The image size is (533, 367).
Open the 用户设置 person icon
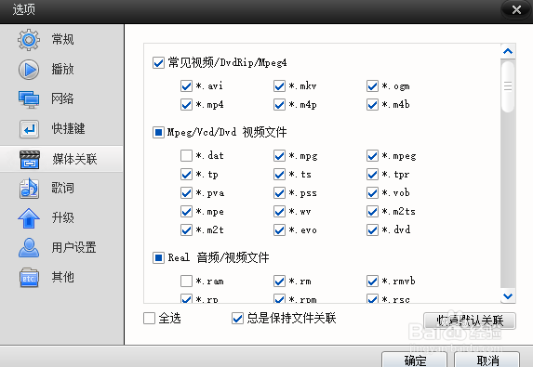tap(29, 247)
